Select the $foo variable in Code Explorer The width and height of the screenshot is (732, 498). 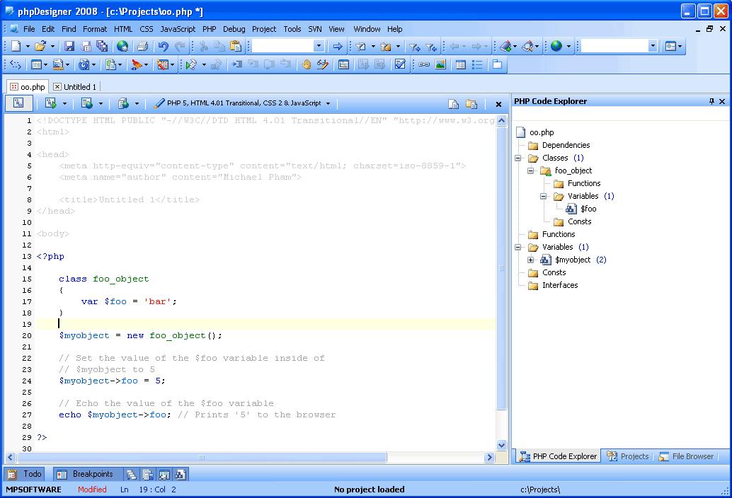click(x=588, y=209)
